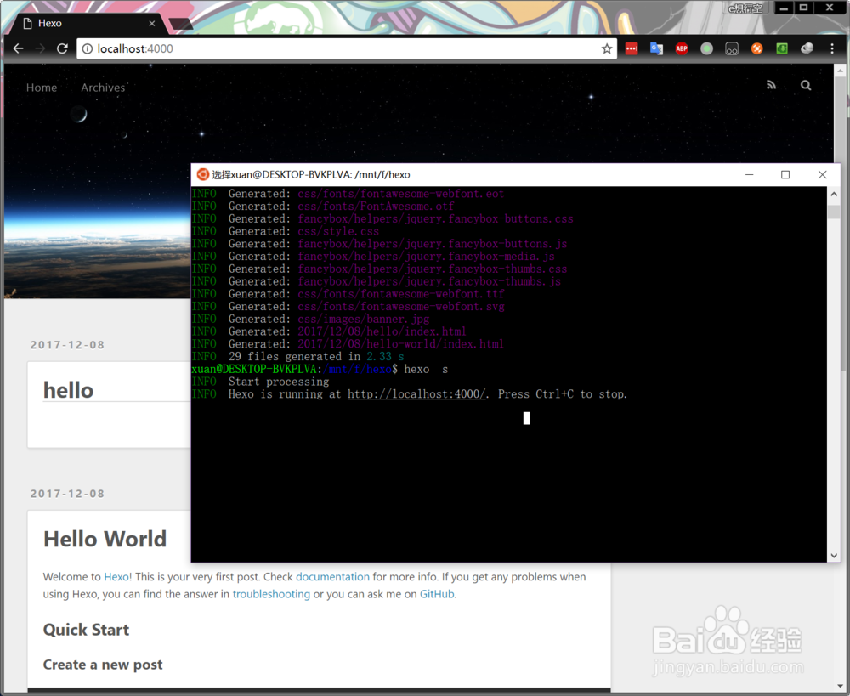Click the browser page scrollbar up arrow
This screenshot has width=850, height=696.
(841, 71)
